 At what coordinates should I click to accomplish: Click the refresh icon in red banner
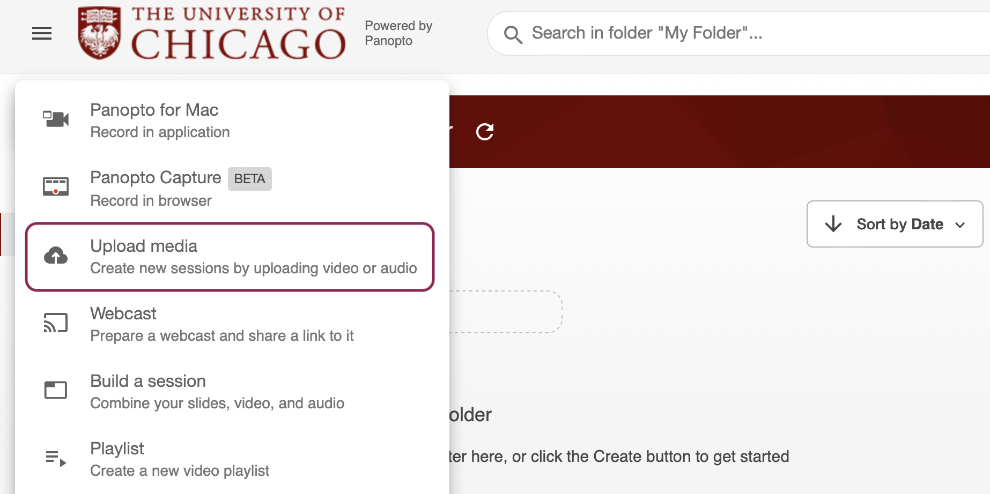(x=485, y=132)
